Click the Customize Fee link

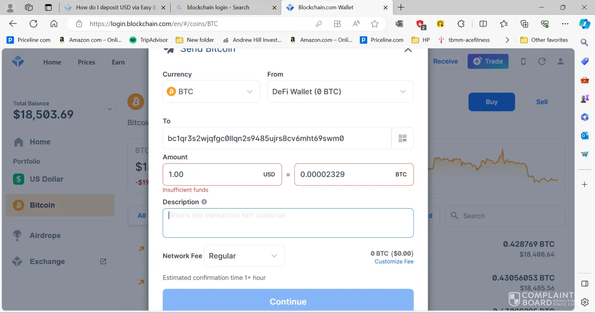(x=394, y=261)
